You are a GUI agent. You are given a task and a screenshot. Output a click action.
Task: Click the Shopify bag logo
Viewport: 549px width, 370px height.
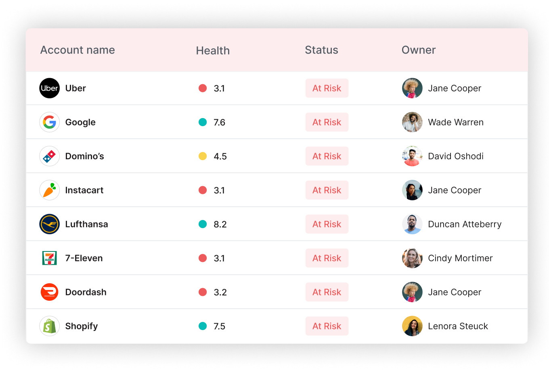coord(49,326)
